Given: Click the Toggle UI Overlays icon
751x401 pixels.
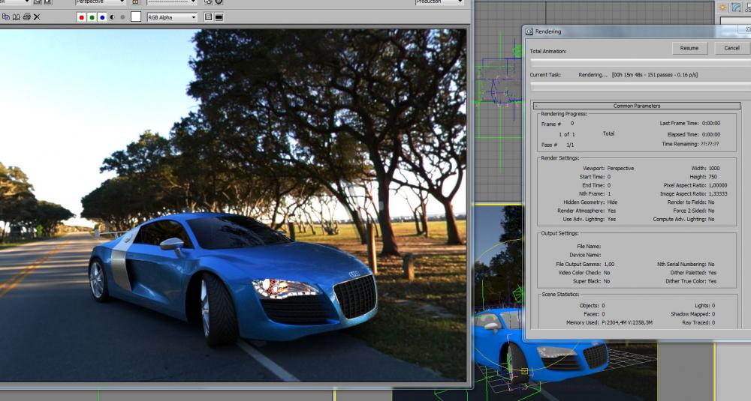Looking at the screenshot, I should (208, 17).
